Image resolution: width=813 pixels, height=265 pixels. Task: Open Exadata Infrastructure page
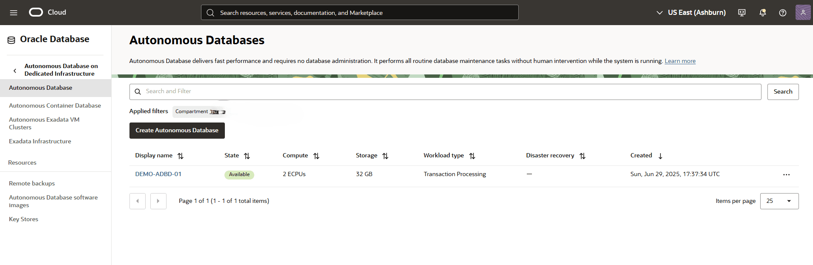(40, 141)
